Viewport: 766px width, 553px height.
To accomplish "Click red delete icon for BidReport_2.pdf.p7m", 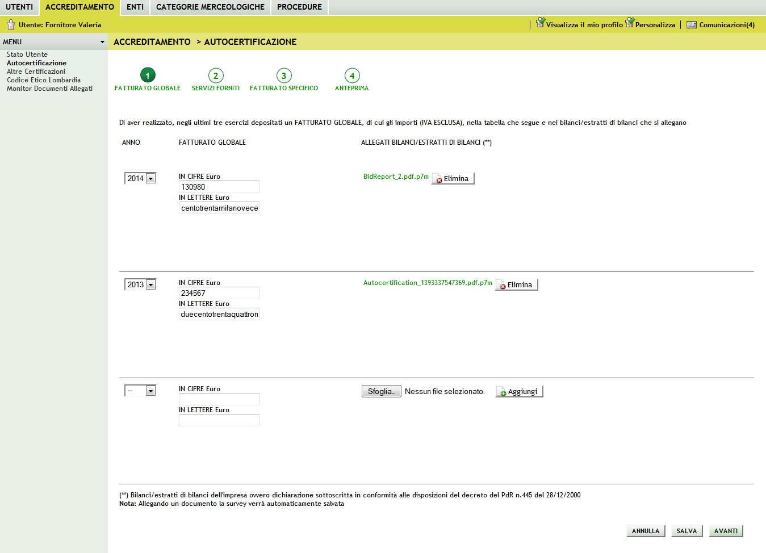I will point(439,179).
